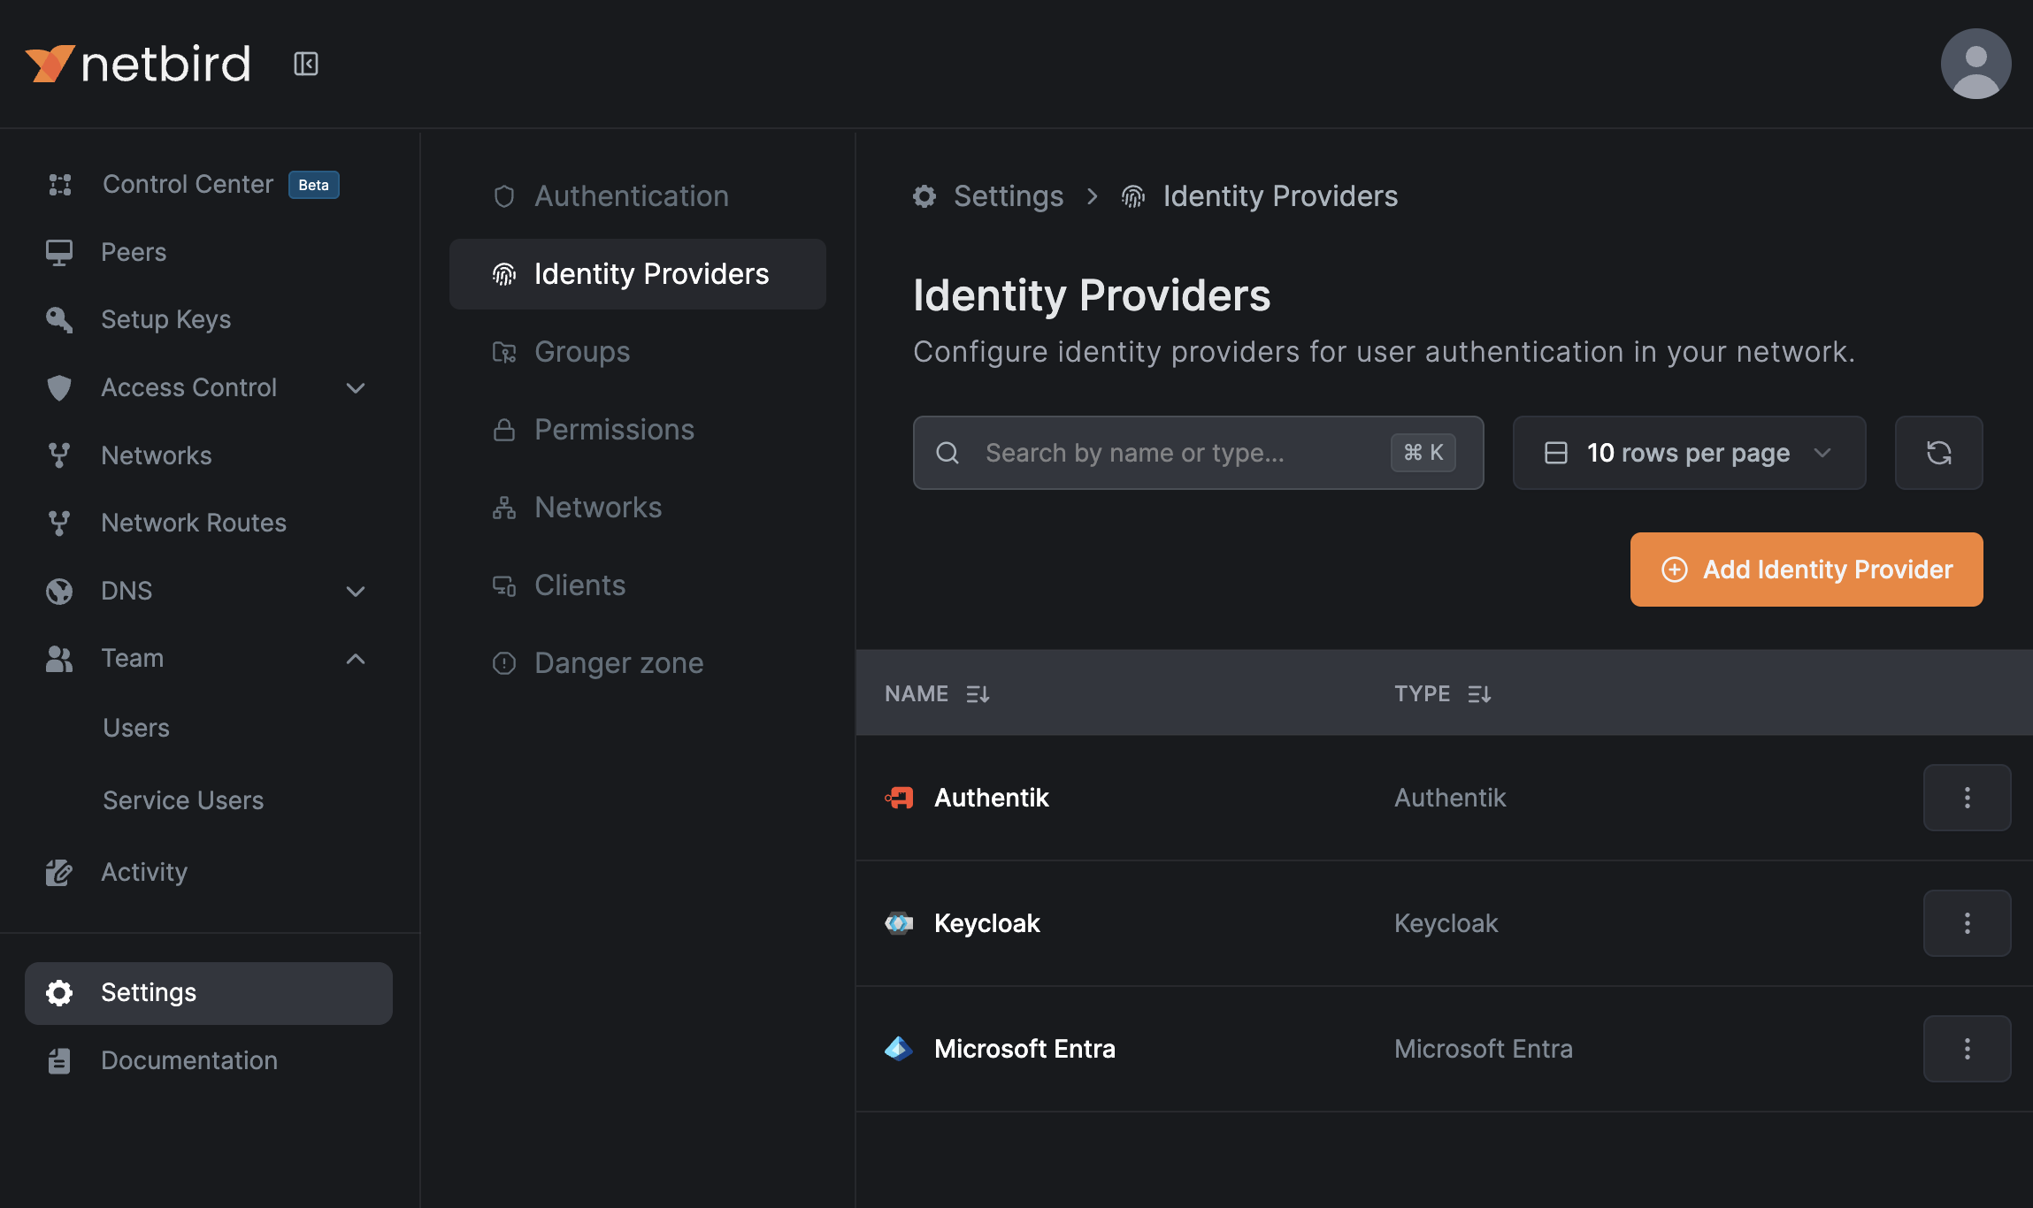Switch to the Authentication settings tab
Image resolution: width=2033 pixels, height=1208 pixels.
click(x=631, y=195)
